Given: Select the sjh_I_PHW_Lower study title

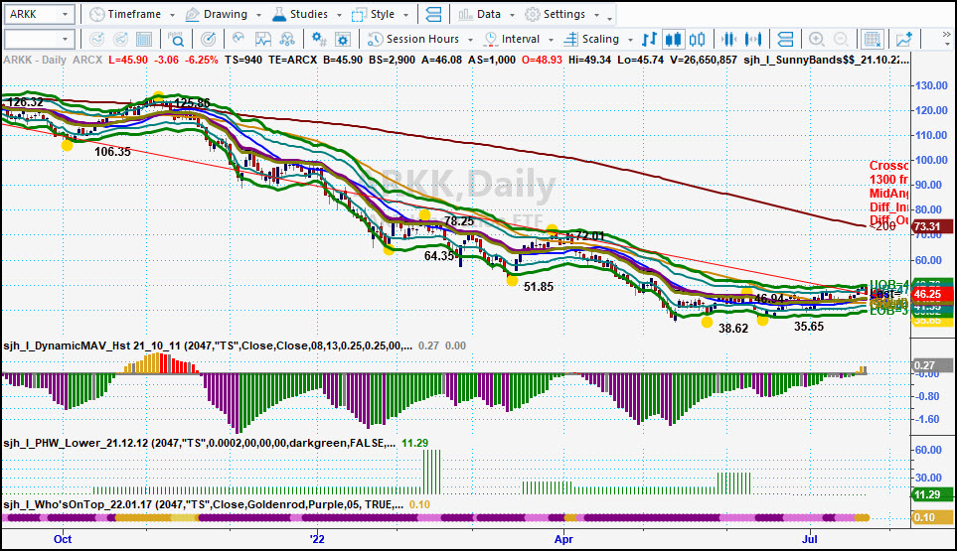Looking at the screenshot, I should coord(199,443).
